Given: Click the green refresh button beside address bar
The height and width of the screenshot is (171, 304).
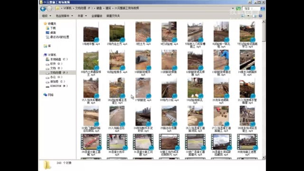Looking at the screenshot, I should click(x=238, y=9).
